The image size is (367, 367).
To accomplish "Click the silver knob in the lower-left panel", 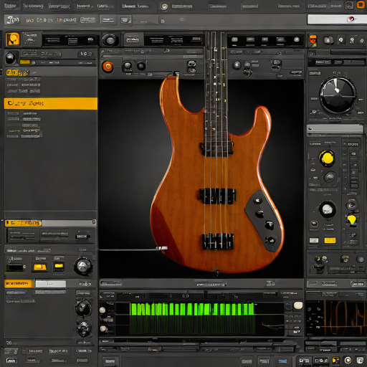I will (x=83, y=266).
